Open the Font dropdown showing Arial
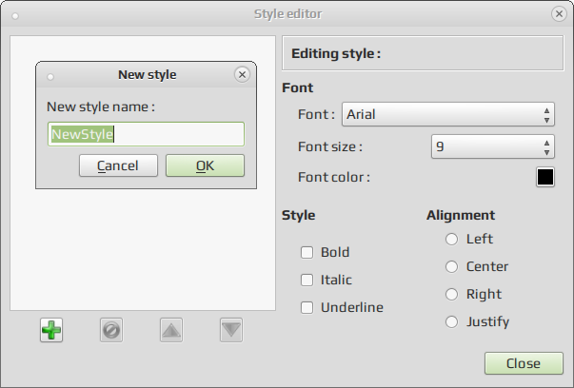574x388 pixels. pos(448,114)
